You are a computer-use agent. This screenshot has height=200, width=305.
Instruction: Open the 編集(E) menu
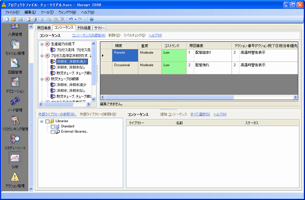point(30,12)
